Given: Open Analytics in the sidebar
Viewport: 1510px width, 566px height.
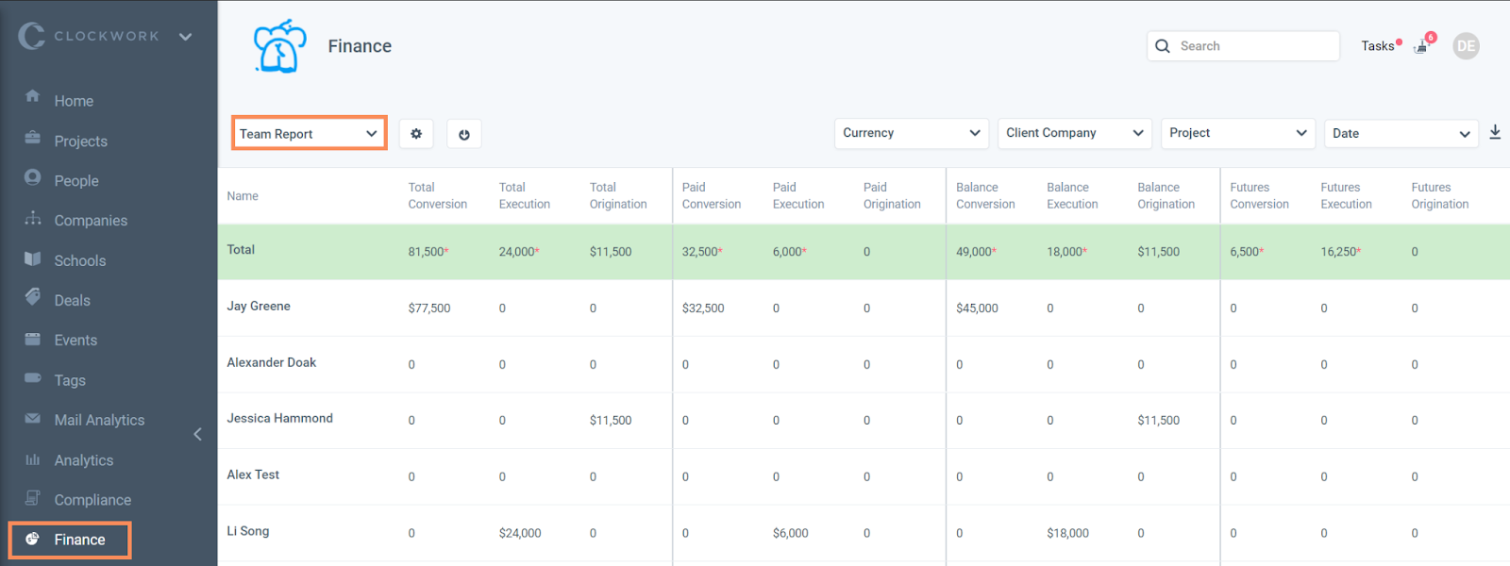Looking at the screenshot, I should coord(84,460).
